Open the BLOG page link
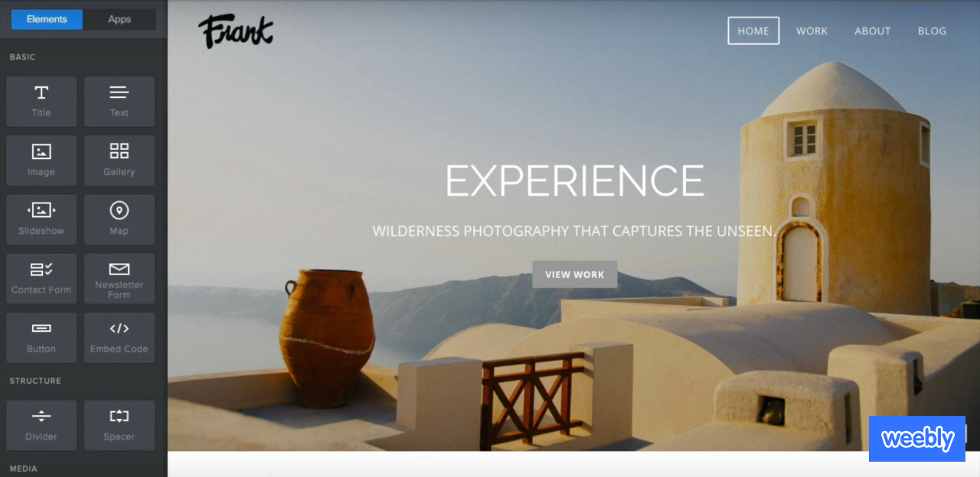The height and width of the screenshot is (477, 980). [x=932, y=31]
